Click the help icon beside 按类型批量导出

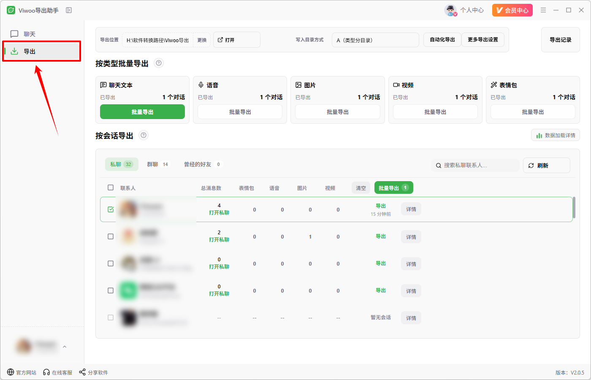[x=159, y=63]
